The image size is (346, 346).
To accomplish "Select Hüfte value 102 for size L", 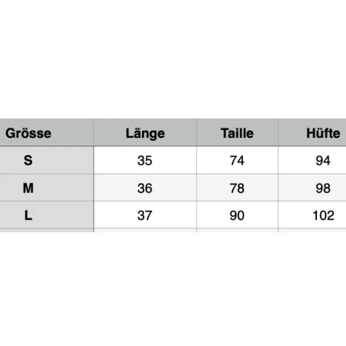I will (x=324, y=215).
